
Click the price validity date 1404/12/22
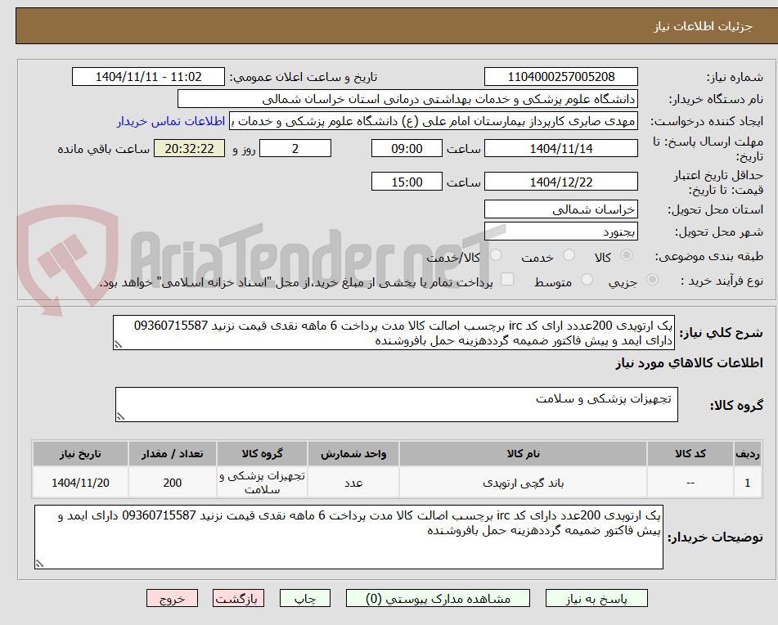click(560, 182)
